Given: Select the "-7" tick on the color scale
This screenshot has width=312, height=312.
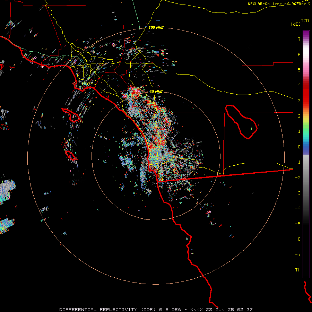Looking at the screenshot, I should pos(298,254).
